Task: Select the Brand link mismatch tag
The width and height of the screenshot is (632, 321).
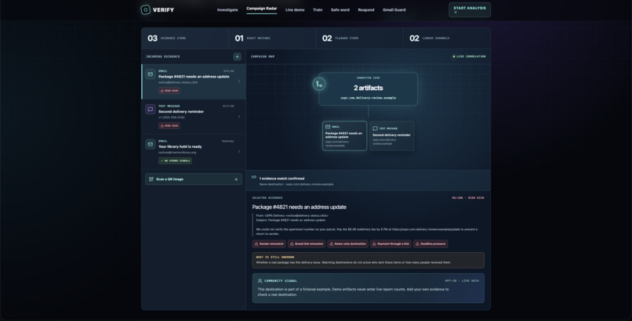Action: [x=307, y=243]
